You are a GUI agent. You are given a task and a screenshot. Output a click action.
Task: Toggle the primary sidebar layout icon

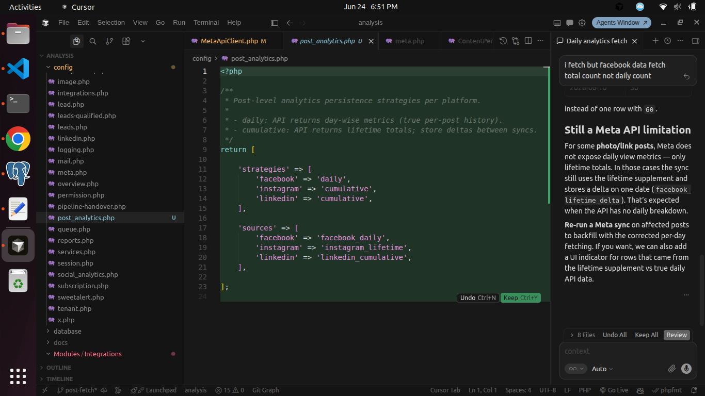[x=275, y=23]
